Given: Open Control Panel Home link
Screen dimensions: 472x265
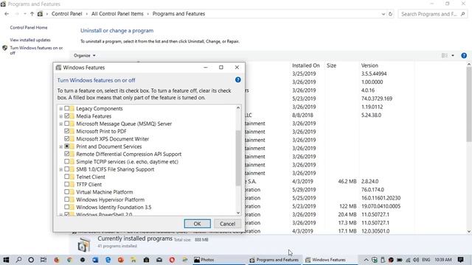Looking at the screenshot, I should [29, 27].
